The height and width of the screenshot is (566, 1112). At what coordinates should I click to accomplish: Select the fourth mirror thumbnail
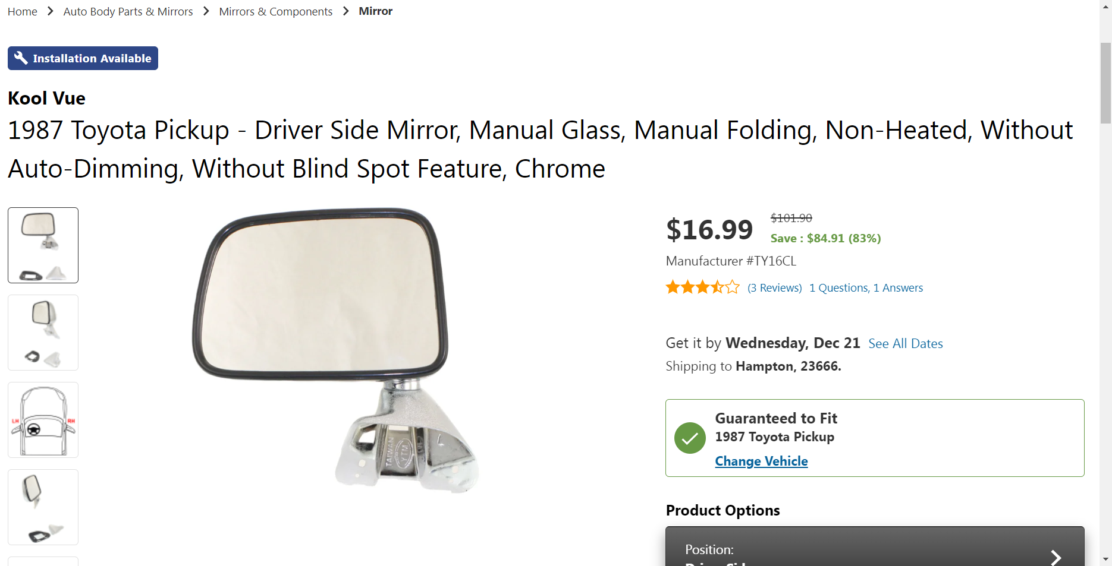pos(43,507)
